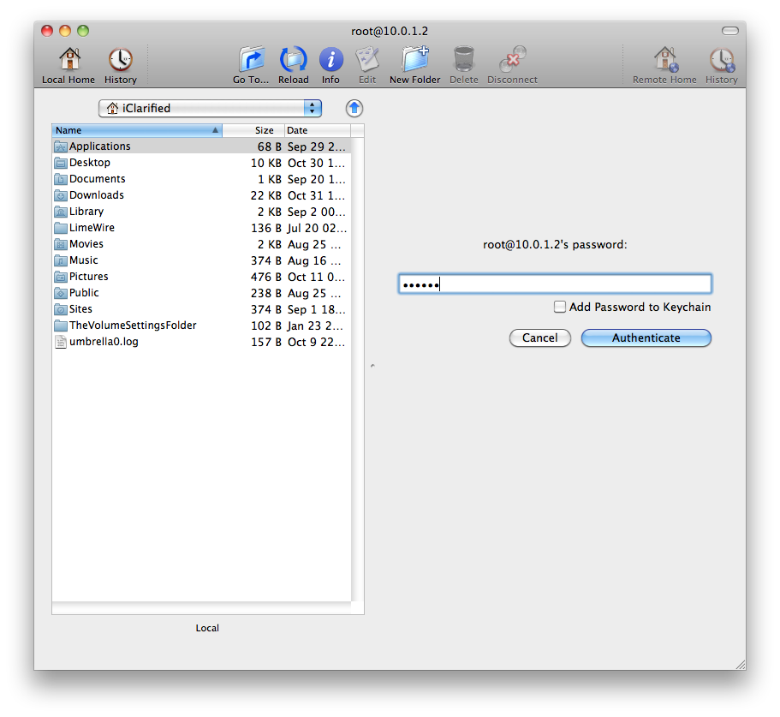
Task: Click the Remote Home icon
Action: pos(666,61)
